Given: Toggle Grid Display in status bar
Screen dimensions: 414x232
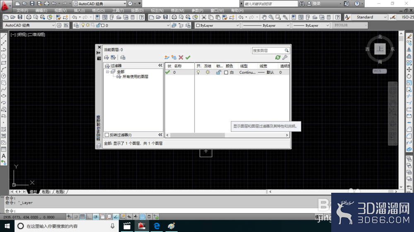Looking at the screenshot, I should (x=82, y=217).
